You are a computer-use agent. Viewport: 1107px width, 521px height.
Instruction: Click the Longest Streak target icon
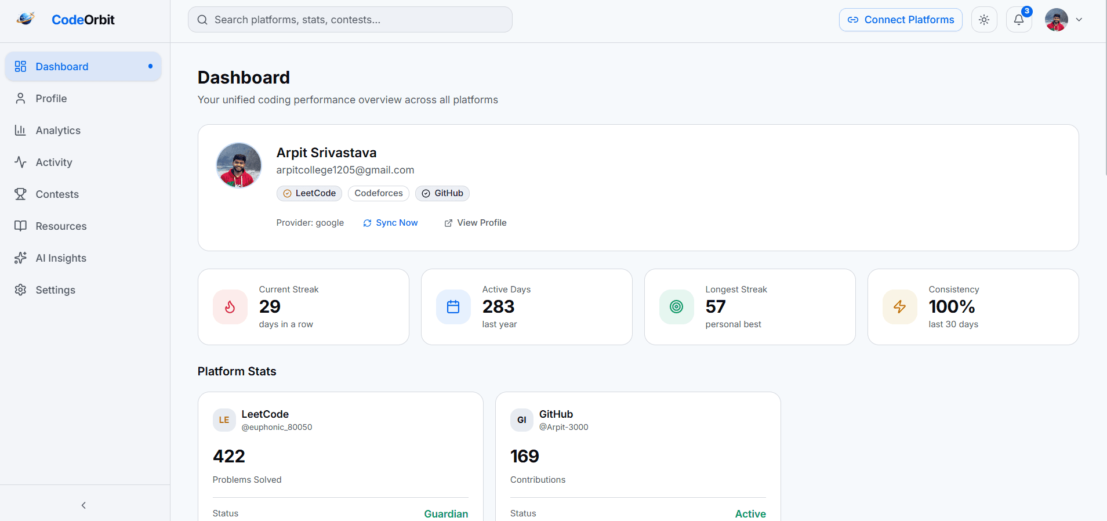tap(677, 307)
